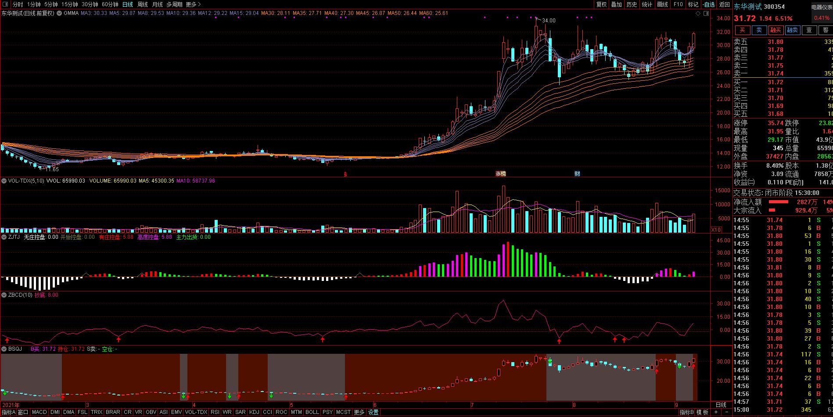Open F10 company info
The image size is (833, 417).
[x=678, y=4]
